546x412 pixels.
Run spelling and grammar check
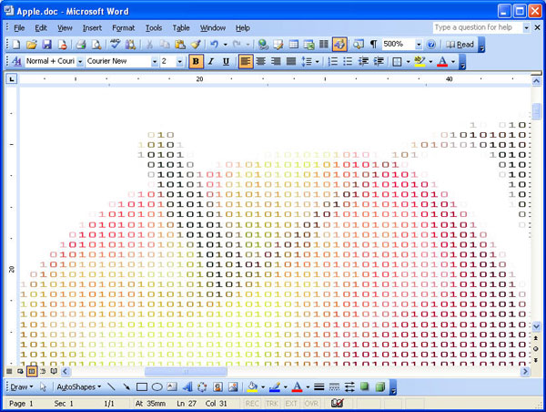coord(115,45)
